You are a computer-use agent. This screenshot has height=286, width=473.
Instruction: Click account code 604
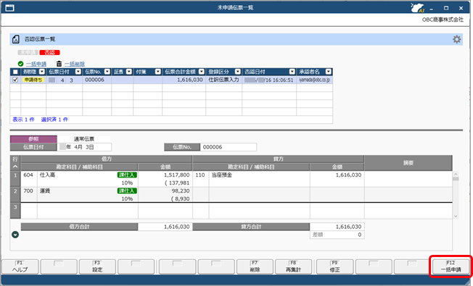point(28,175)
